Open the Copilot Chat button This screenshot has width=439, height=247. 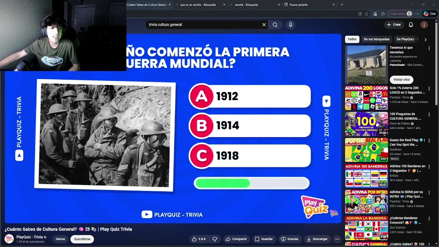(x=429, y=14)
